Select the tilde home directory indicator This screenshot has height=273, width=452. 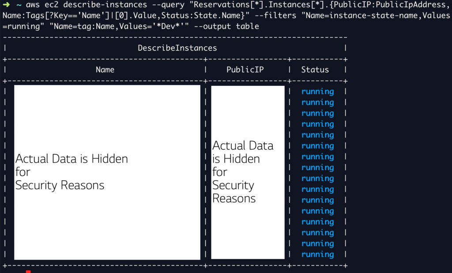pos(19,5)
